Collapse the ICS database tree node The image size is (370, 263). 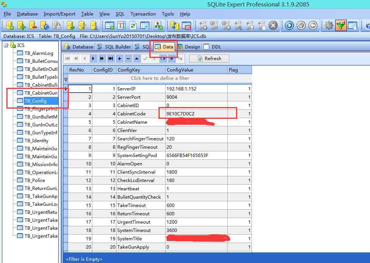coord(6,45)
